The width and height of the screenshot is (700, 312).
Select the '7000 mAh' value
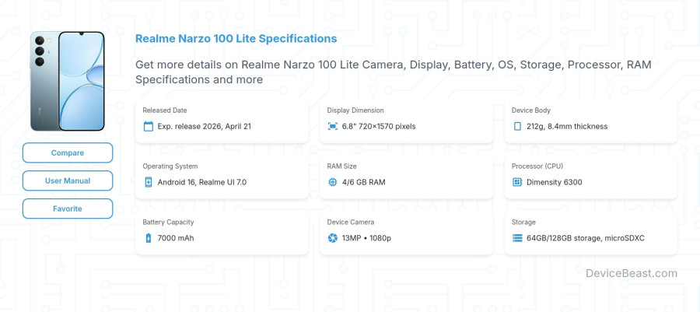pos(176,238)
